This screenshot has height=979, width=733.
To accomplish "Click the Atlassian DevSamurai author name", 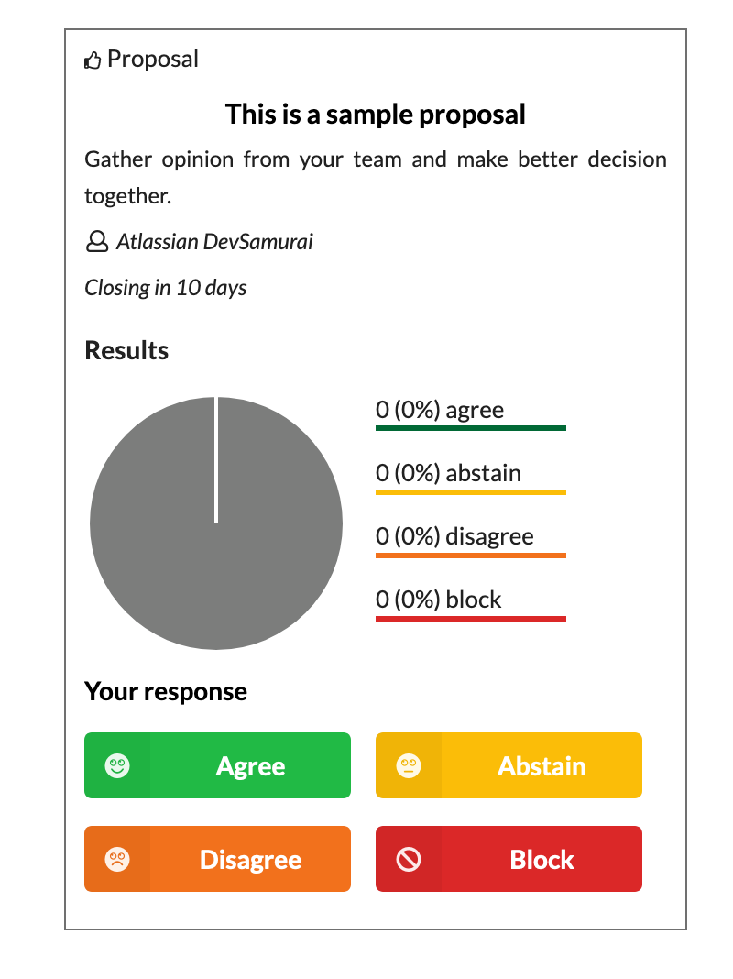I will [x=214, y=242].
